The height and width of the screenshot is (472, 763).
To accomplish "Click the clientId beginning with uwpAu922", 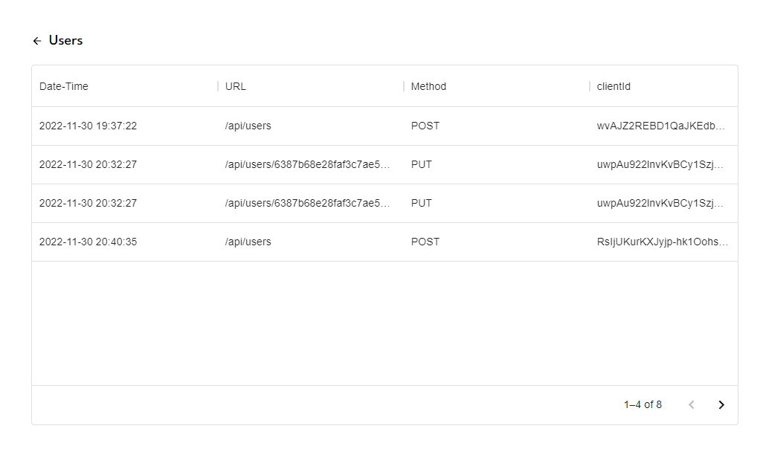I will click(659, 164).
